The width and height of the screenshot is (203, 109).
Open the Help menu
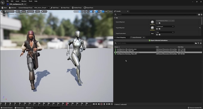[36, 1]
